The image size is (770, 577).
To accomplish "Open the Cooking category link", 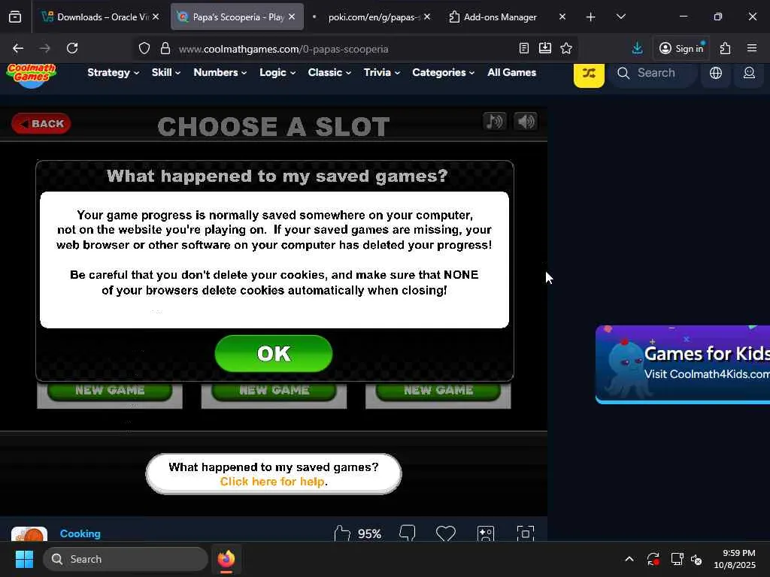I will pos(80,534).
